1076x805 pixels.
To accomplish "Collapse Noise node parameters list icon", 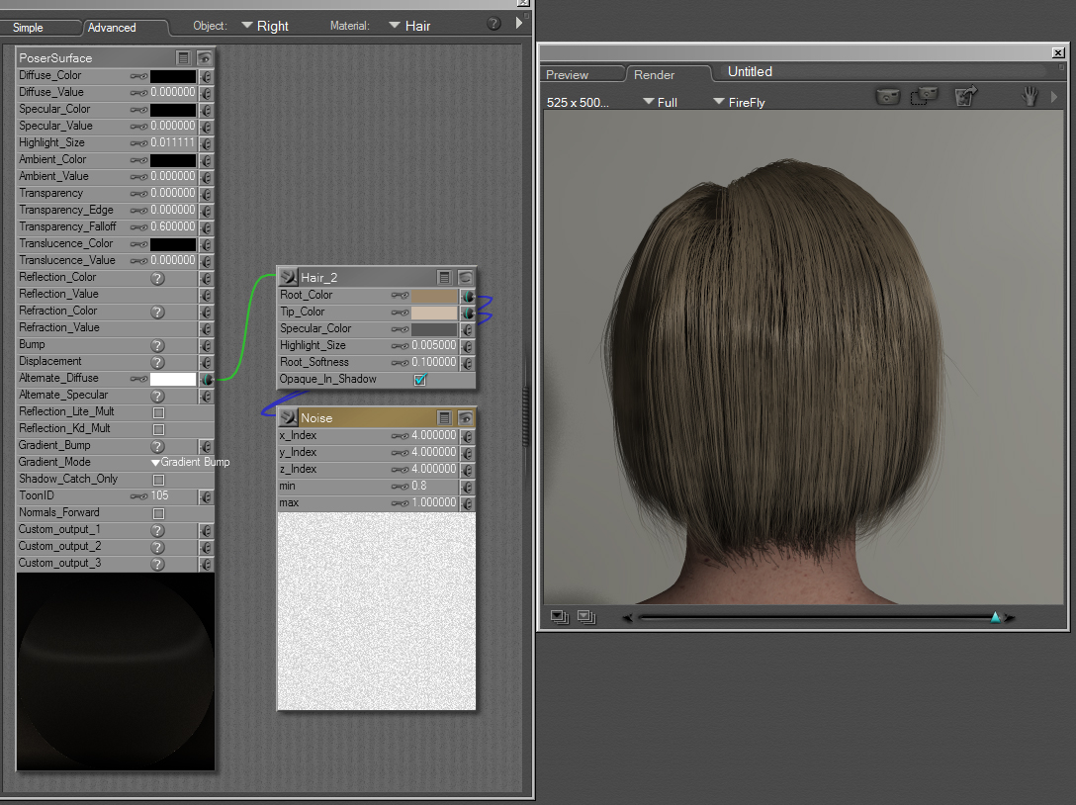I will click(445, 418).
